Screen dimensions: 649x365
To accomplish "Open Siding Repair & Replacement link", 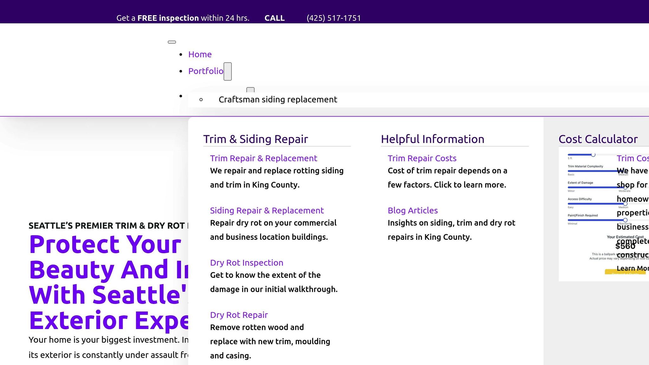I will (267, 210).
